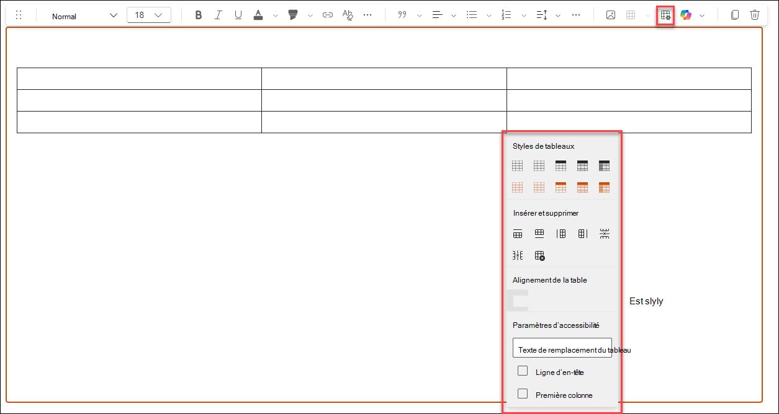Show more options after line spacing

(x=576, y=15)
